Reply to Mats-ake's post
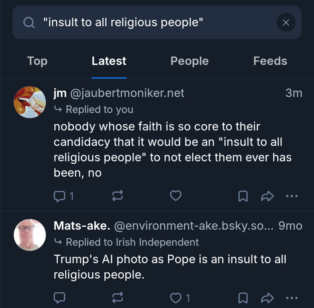Viewport: 314px width, 308px height. (60, 298)
